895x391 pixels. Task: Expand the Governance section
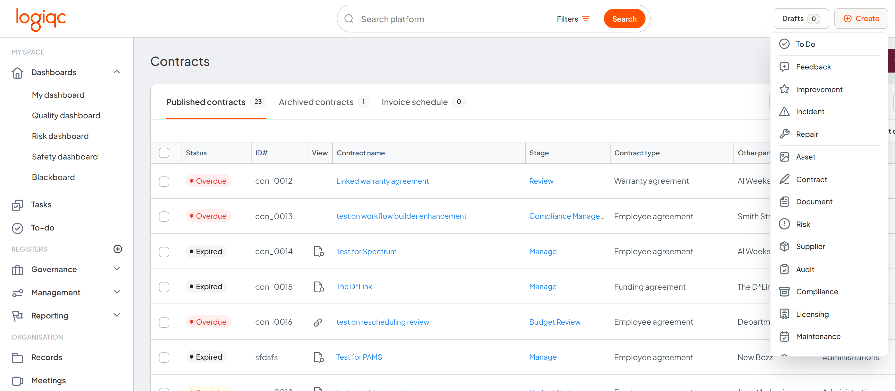(117, 269)
